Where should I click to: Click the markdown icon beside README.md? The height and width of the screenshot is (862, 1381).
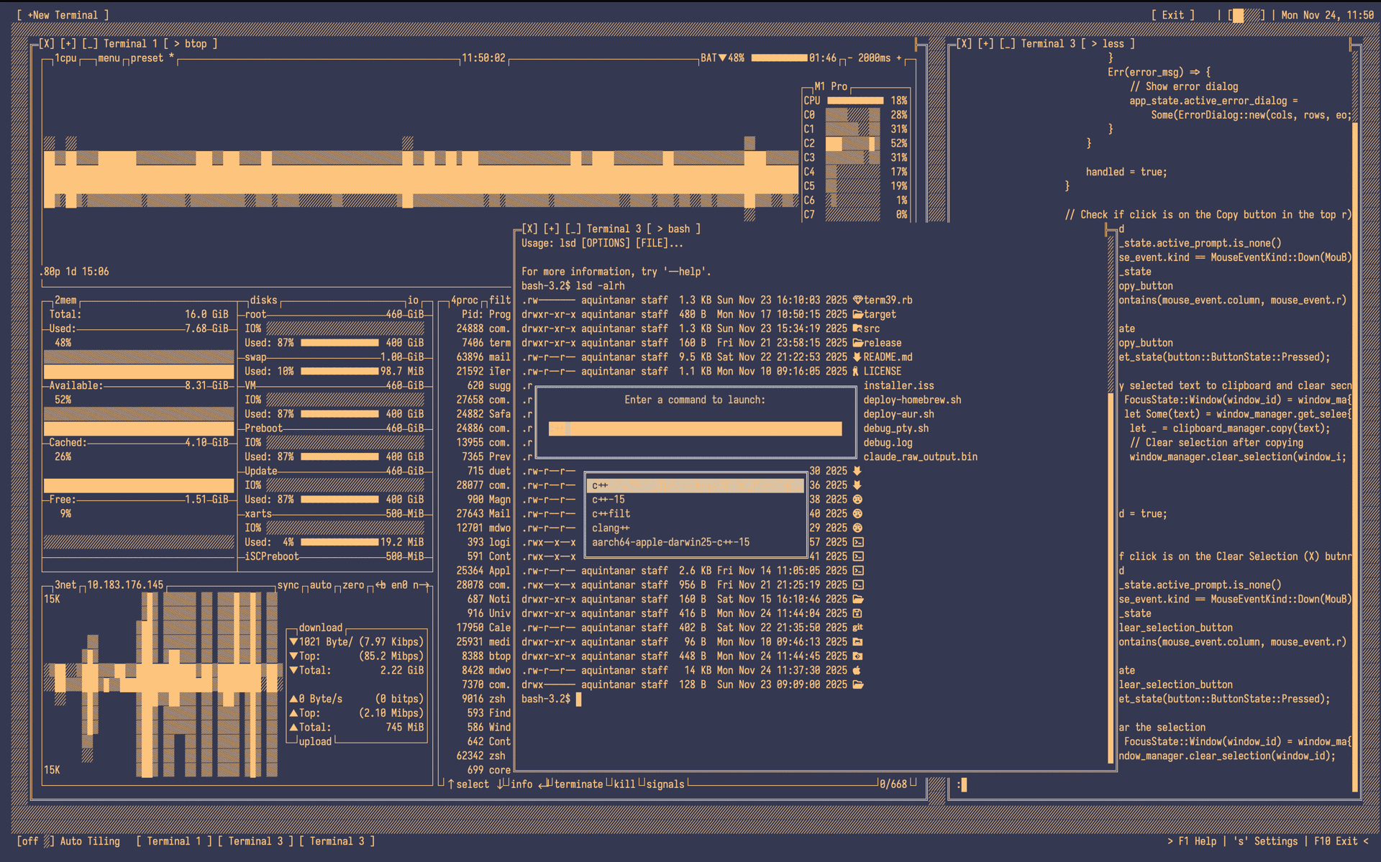[x=857, y=357]
